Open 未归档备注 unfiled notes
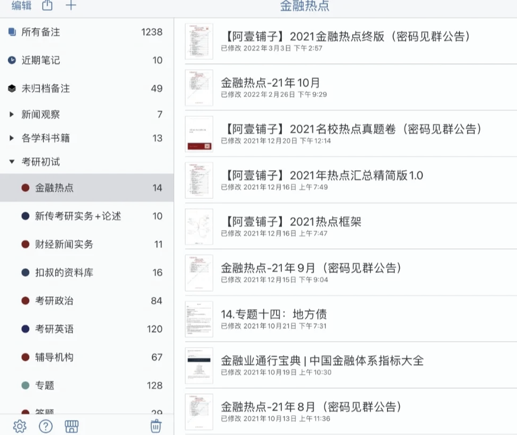This screenshot has height=435, width=517. [87, 88]
